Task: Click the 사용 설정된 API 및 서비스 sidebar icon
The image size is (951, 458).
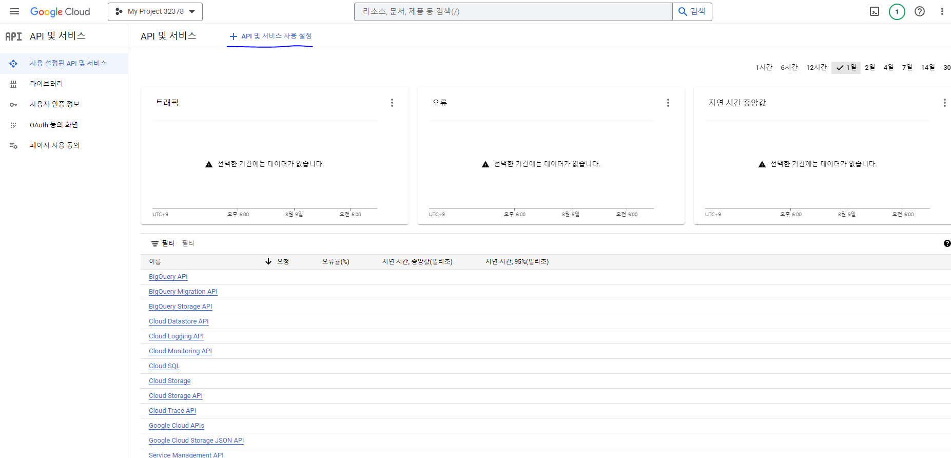Action: [x=13, y=64]
